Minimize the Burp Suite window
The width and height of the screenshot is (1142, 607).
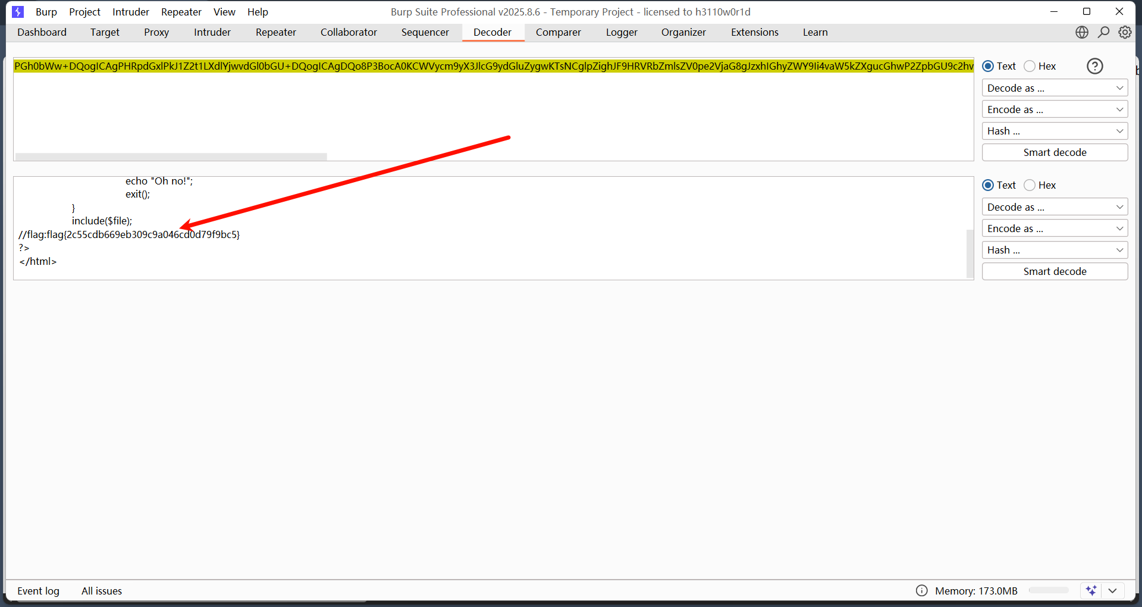(x=1054, y=11)
